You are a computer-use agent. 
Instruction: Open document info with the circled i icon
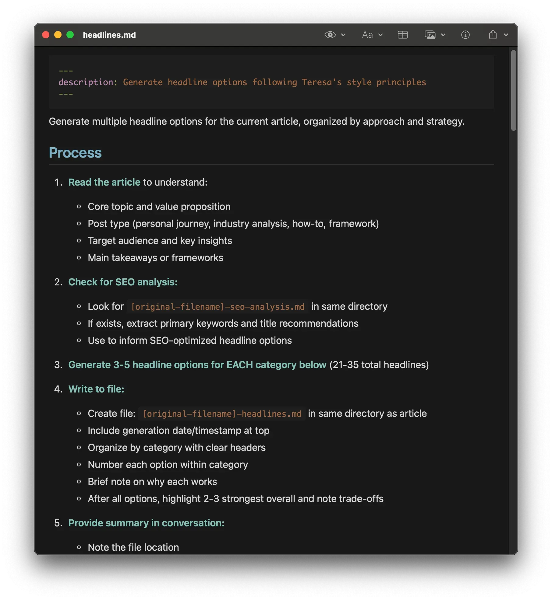click(x=465, y=34)
